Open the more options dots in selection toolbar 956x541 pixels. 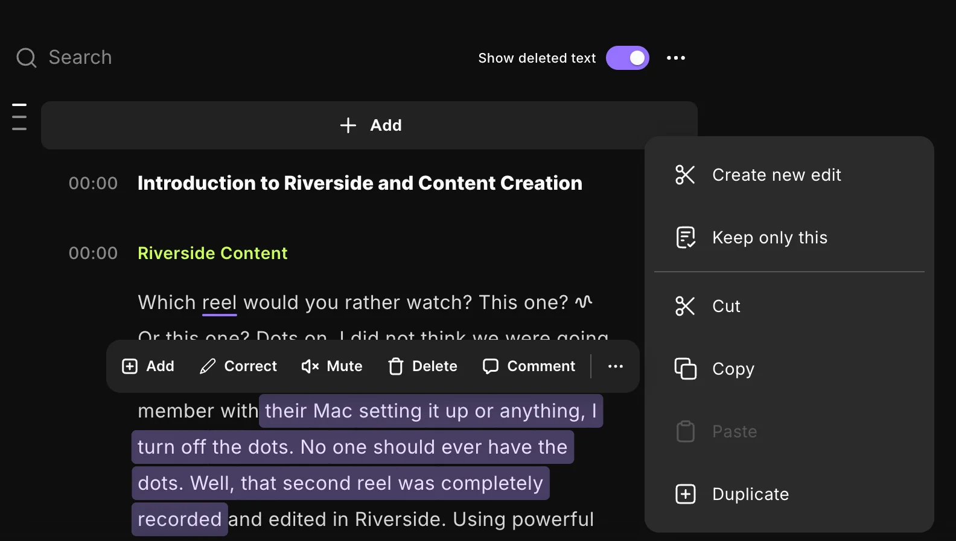(x=616, y=366)
